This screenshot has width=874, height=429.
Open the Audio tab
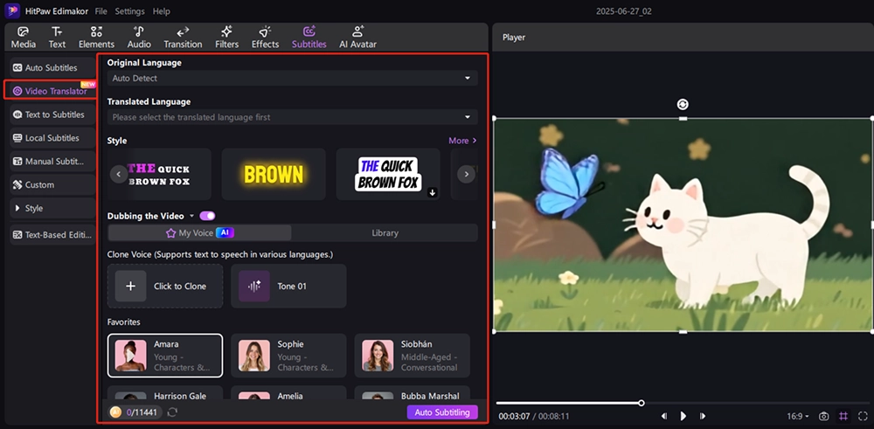tap(139, 38)
